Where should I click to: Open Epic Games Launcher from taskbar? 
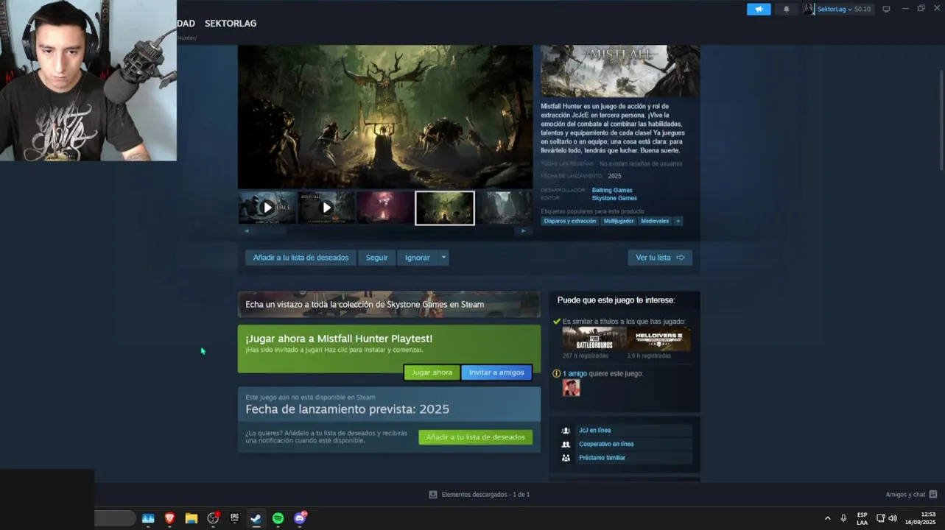pyautogui.click(x=234, y=518)
